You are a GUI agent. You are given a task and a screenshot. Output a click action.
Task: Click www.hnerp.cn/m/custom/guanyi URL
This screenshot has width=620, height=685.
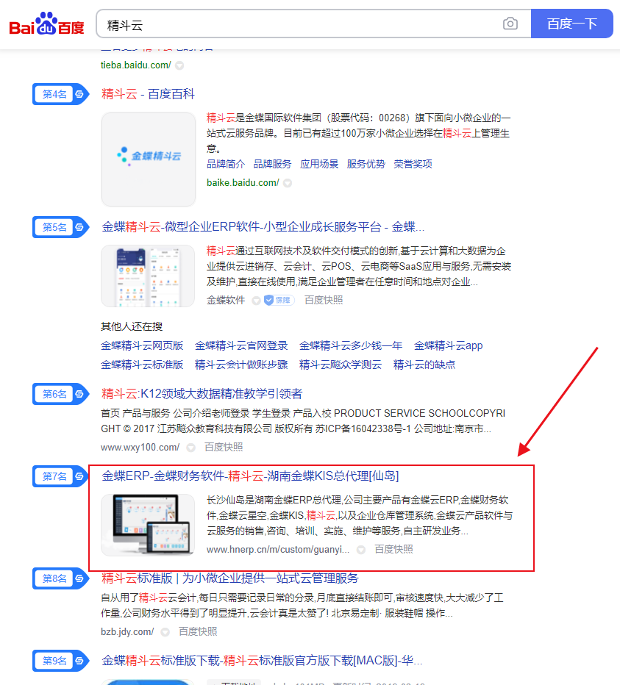[278, 550]
